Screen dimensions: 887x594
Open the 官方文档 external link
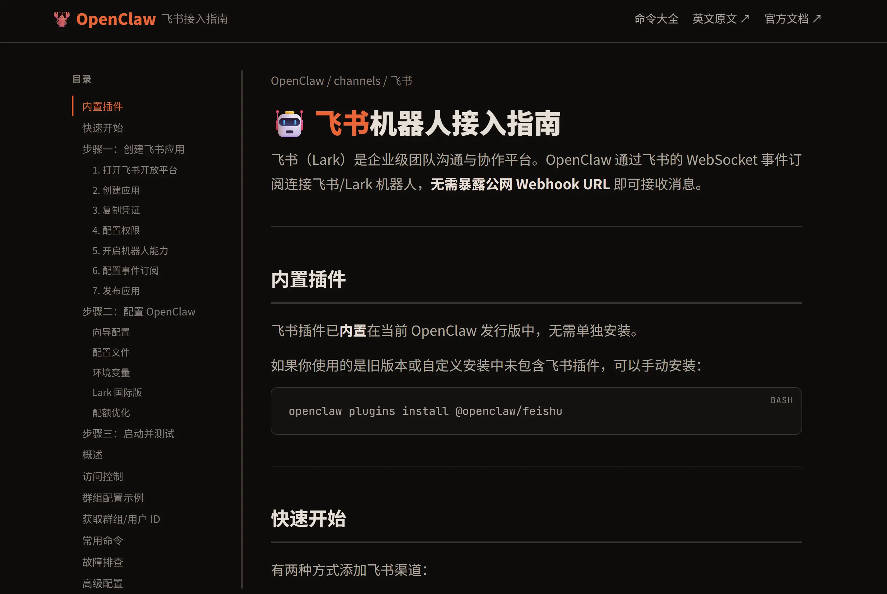pos(792,19)
